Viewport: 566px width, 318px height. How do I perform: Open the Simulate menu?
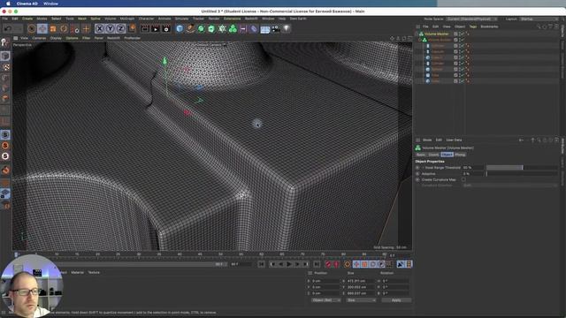point(181,19)
